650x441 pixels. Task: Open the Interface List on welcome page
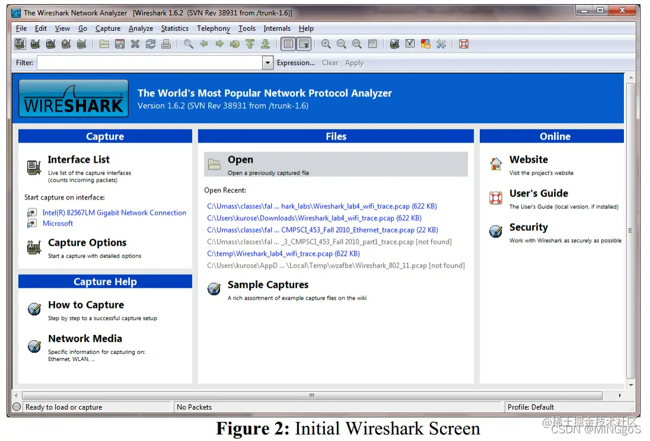[79, 159]
